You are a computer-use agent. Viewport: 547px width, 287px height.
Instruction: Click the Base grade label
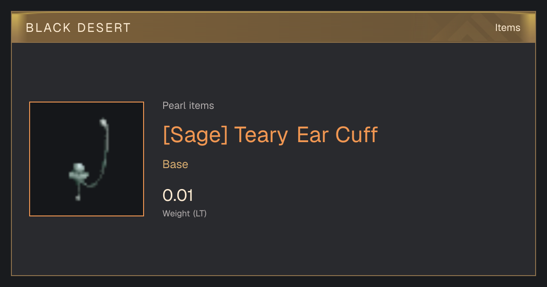(175, 164)
